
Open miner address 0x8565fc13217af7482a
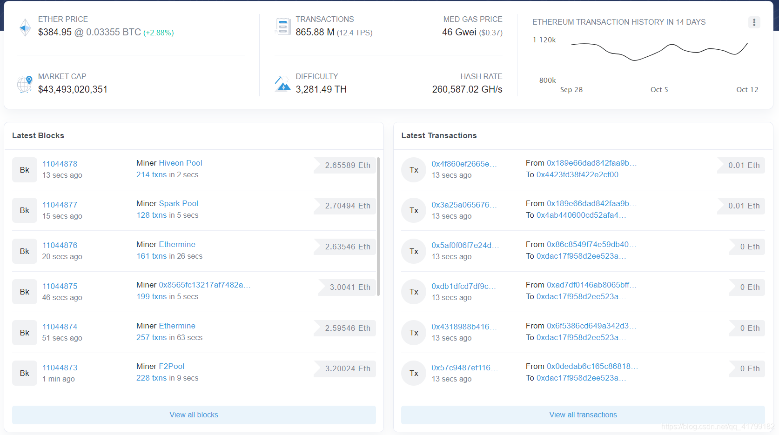pyautogui.click(x=205, y=285)
